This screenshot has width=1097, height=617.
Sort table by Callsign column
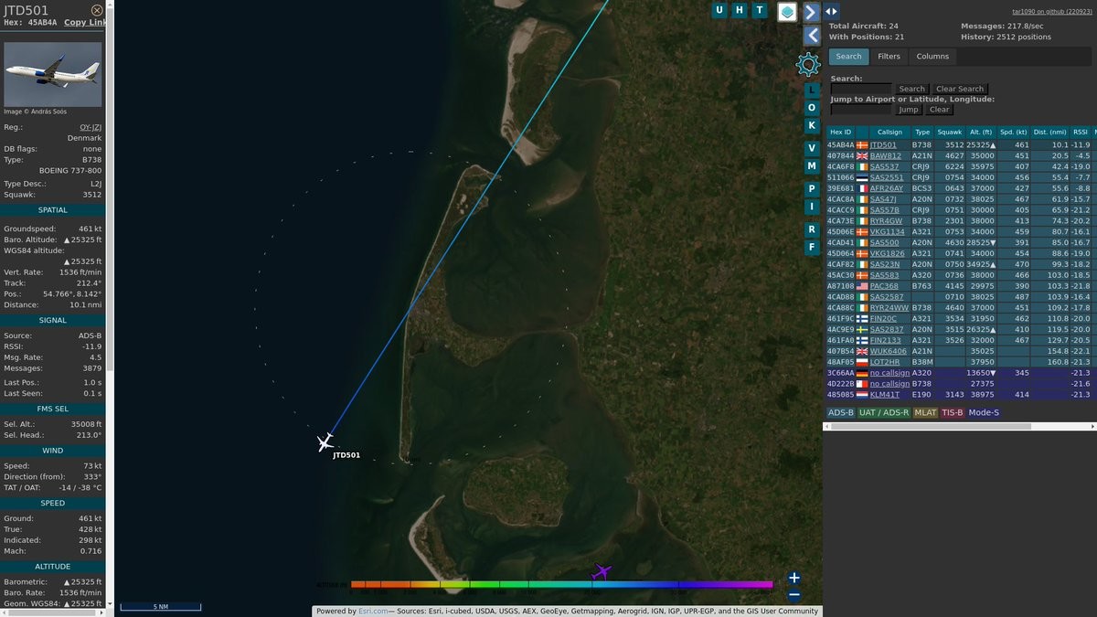(889, 133)
